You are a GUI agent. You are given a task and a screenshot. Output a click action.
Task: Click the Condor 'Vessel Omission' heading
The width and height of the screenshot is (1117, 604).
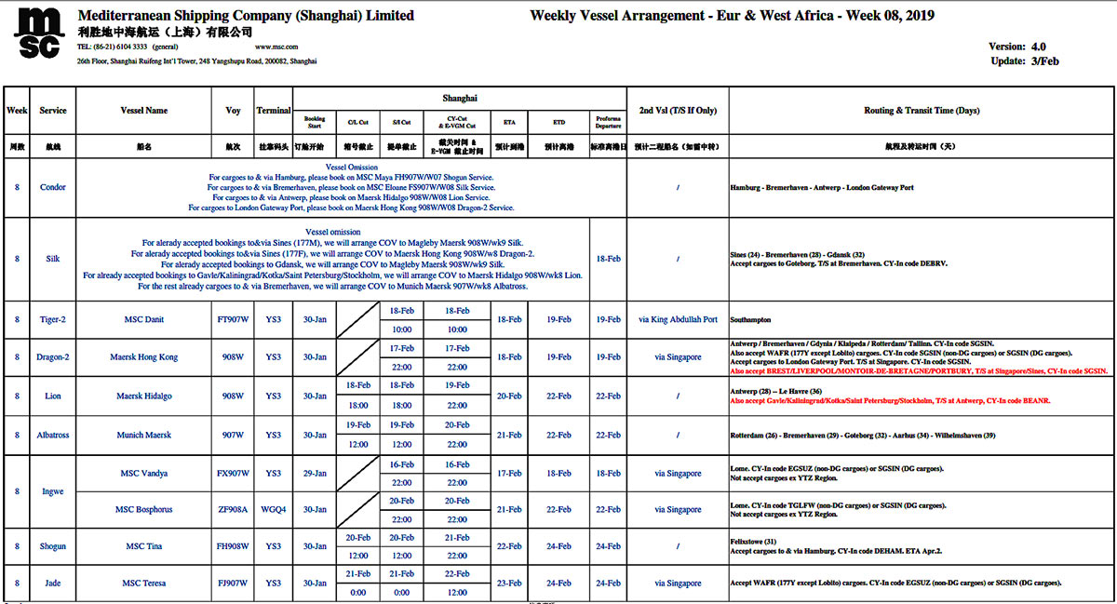coord(352,168)
